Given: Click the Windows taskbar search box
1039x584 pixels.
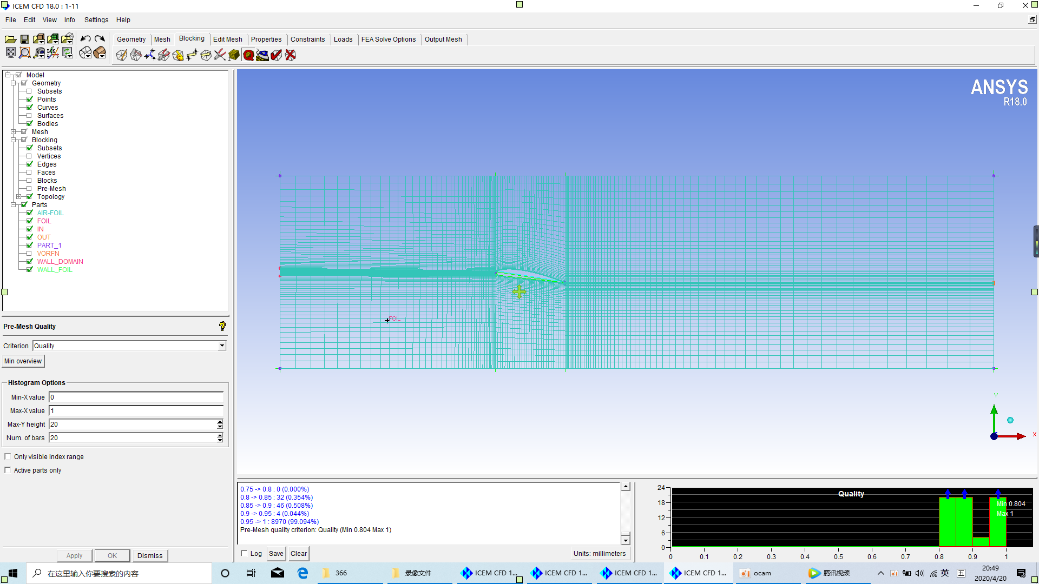Looking at the screenshot, I should click(x=118, y=573).
